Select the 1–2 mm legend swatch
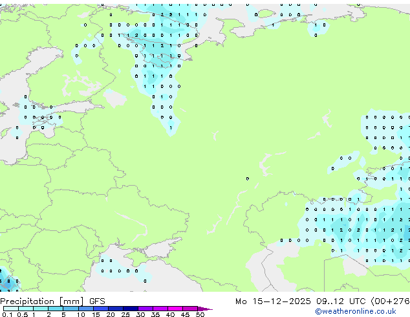410x317 pixels. point(41,309)
